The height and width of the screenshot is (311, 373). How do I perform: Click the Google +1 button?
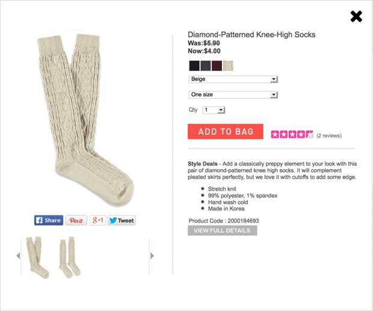98,220
